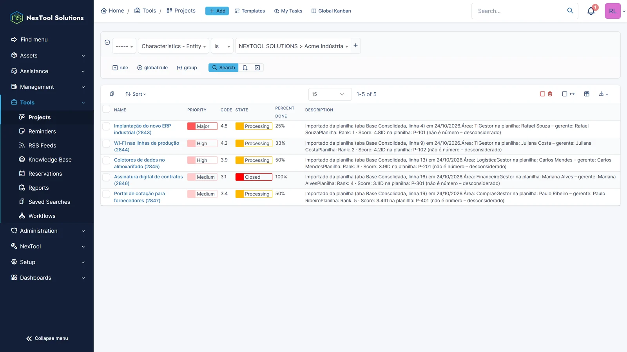Tick checkbox for Assinatura digital row
627x352 pixels.
tap(106, 177)
